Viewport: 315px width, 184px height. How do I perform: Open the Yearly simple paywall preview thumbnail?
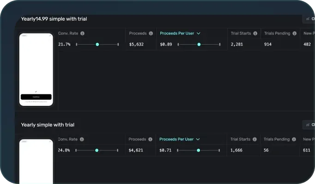(x=36, y=162)
